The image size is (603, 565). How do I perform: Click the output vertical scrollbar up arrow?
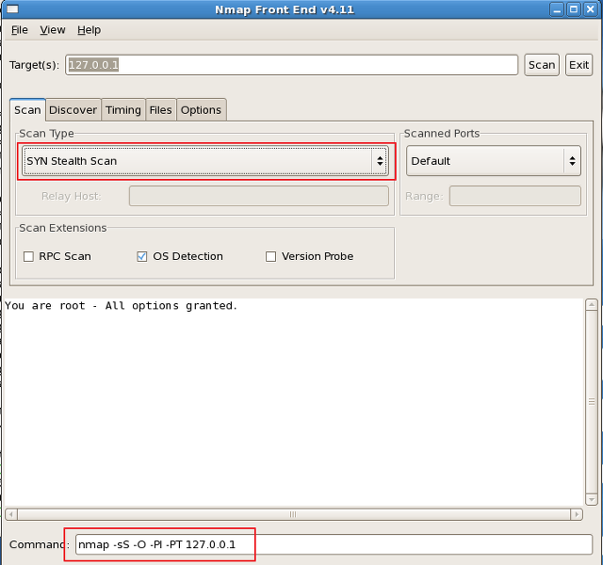591,305
